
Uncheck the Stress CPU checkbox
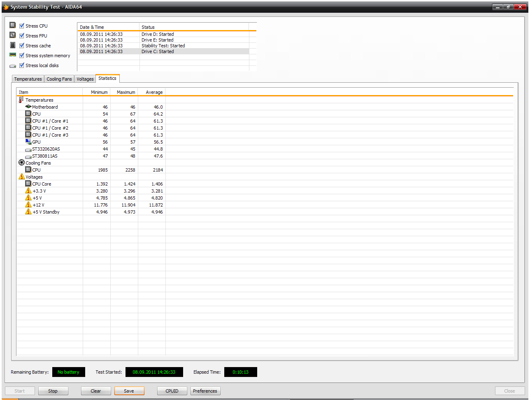pyautogui.click(x=22, y=26)
